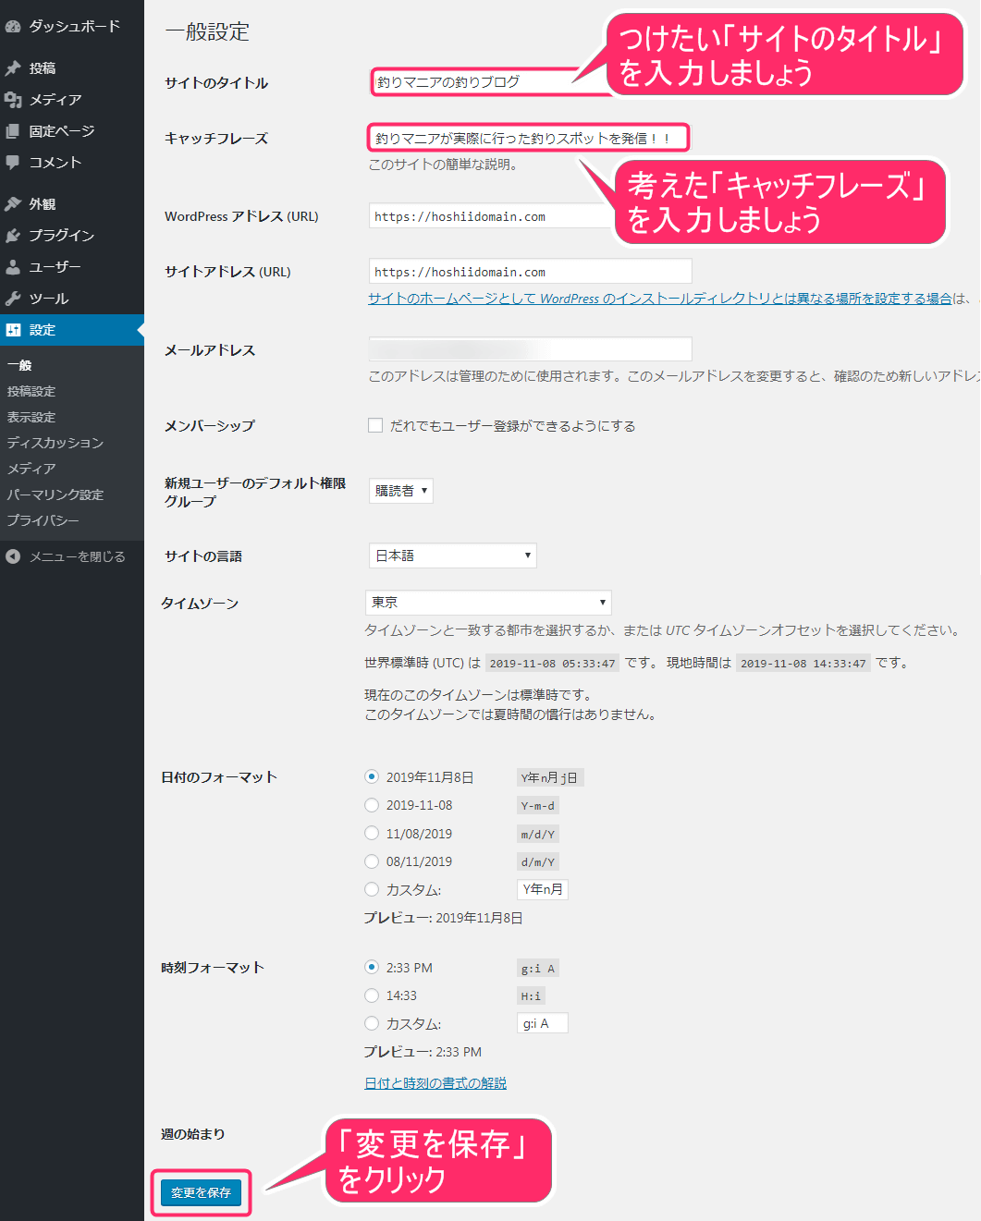Image resolution: width=981 pixels, height=1221 pixels.
Task: Select the 固定ページ (Pages) icon
Action: (x=13, y=130)
